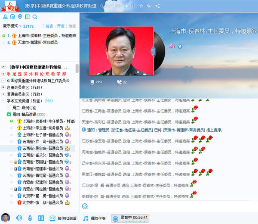Click the 控麦 mic control link

coord(49,26)
